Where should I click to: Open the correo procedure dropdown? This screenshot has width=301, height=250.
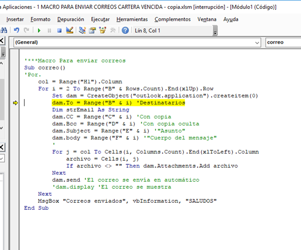(282, 43)
